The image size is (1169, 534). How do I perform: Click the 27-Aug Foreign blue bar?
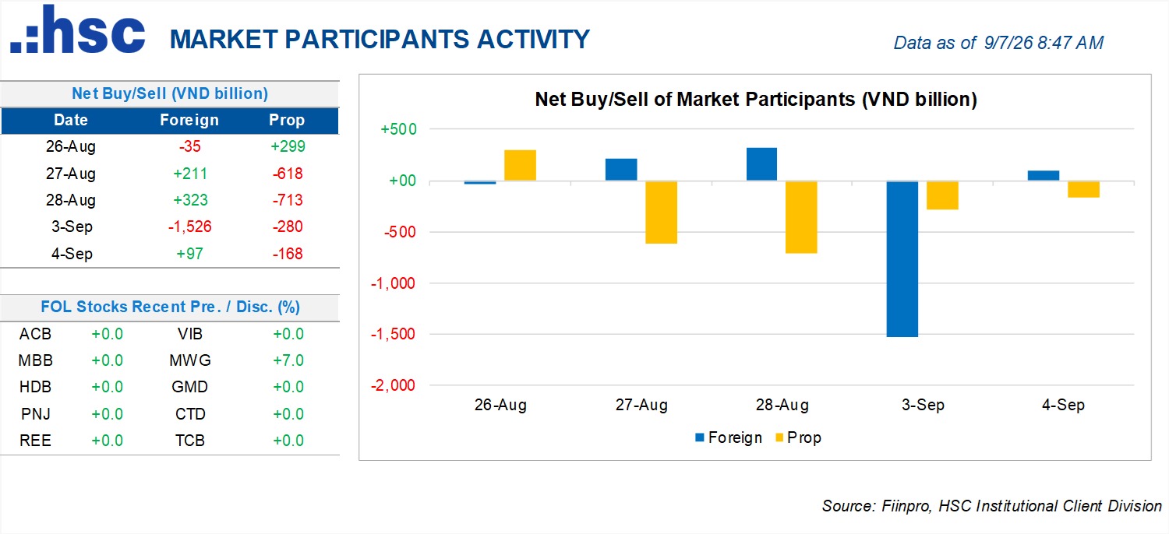(621, 170)
